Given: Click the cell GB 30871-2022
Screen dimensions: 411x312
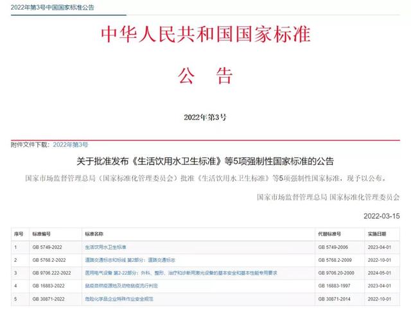Looking at the screenshot, I should coord(49,299).
